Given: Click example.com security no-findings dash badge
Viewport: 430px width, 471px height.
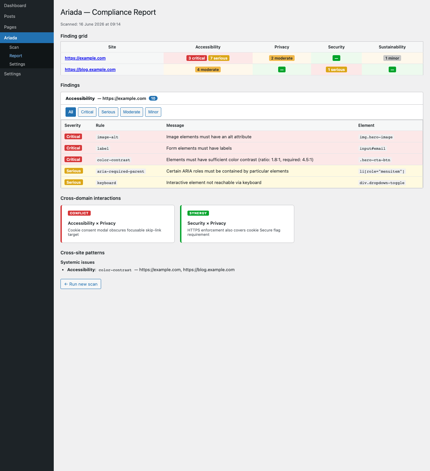Looking at the screenshot, I should point(336,58).
